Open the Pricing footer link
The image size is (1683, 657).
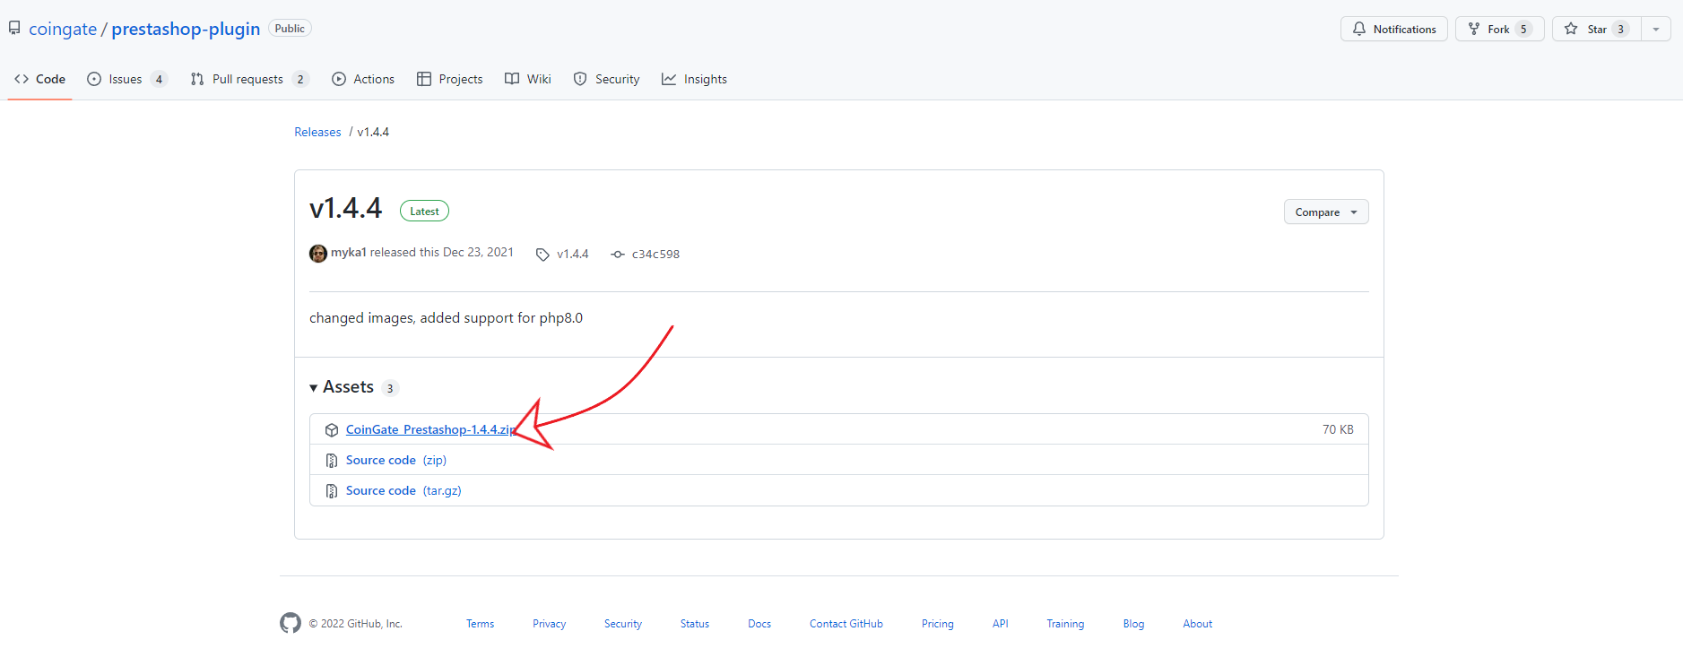point(938,624)
